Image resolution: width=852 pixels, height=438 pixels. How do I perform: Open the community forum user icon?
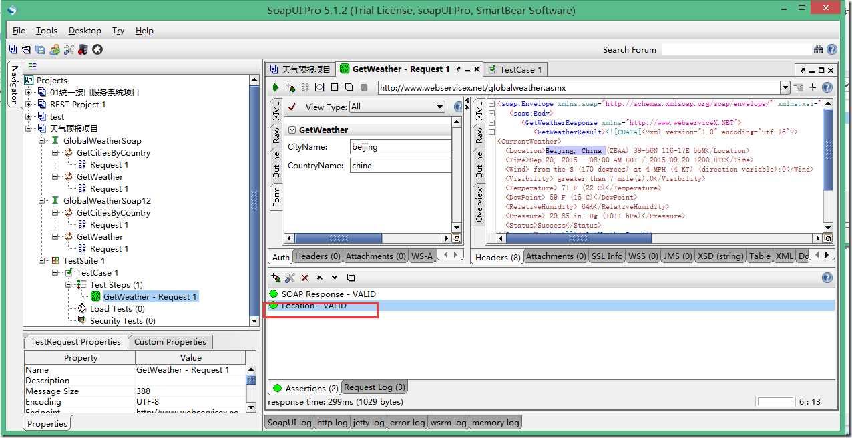pos(55,49)
